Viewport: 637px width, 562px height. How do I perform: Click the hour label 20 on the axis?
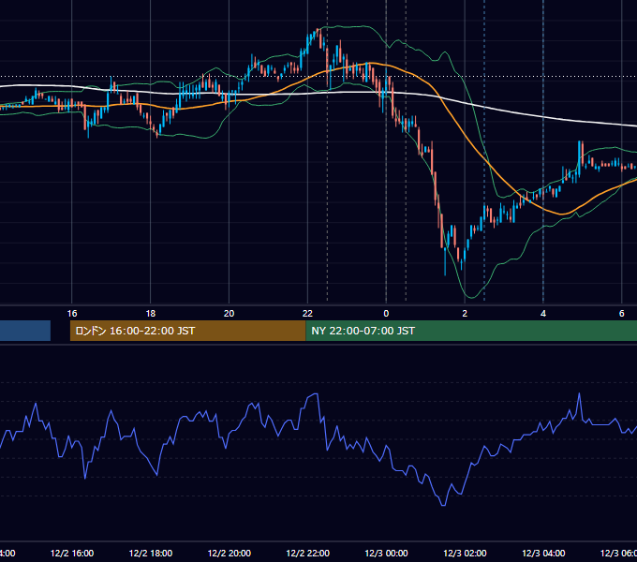230,314
